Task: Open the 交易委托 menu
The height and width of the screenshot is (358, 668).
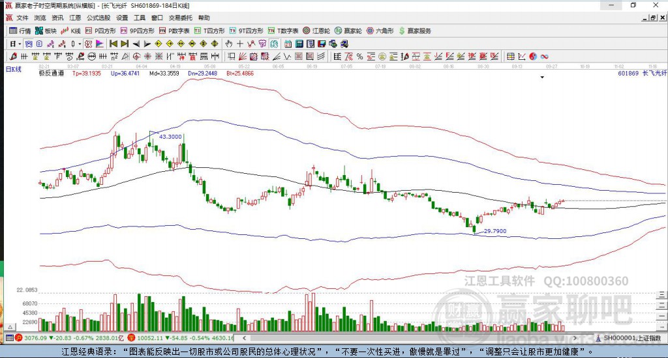Action: 181,18
